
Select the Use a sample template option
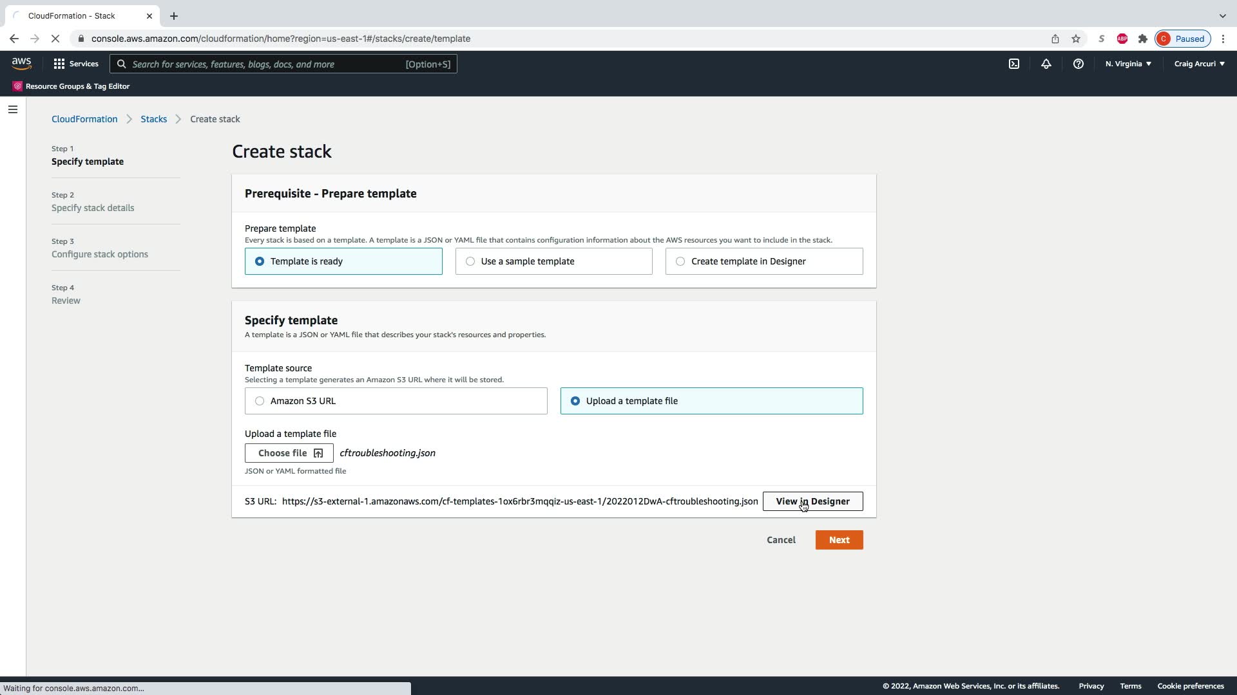point(553,261)
